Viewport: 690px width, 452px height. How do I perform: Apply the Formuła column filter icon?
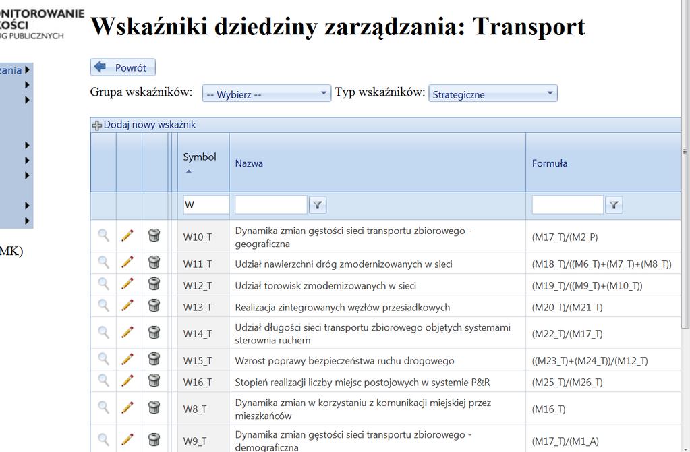click(x=614, y=204)
